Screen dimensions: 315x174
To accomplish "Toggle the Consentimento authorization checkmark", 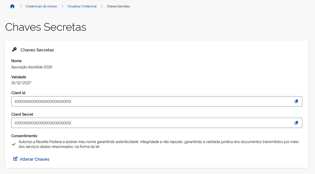I will coord(14,144).
